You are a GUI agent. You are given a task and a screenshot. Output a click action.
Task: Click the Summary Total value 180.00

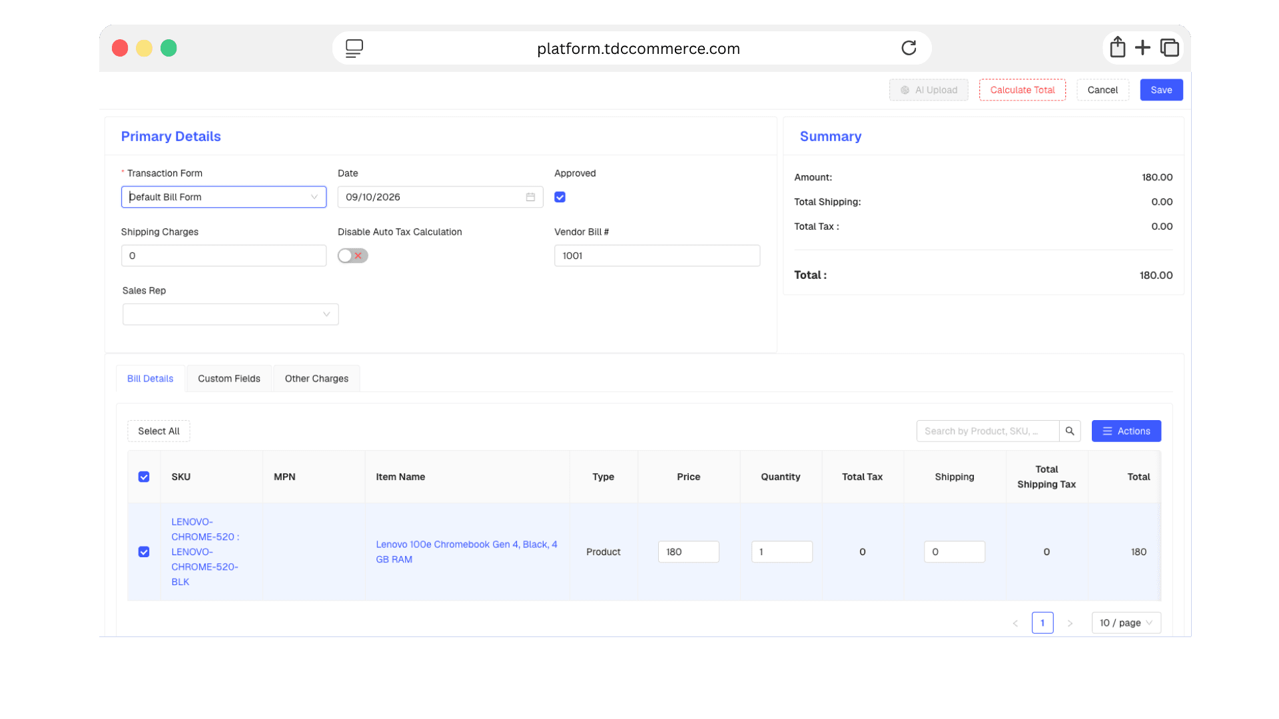[1156, 275]
